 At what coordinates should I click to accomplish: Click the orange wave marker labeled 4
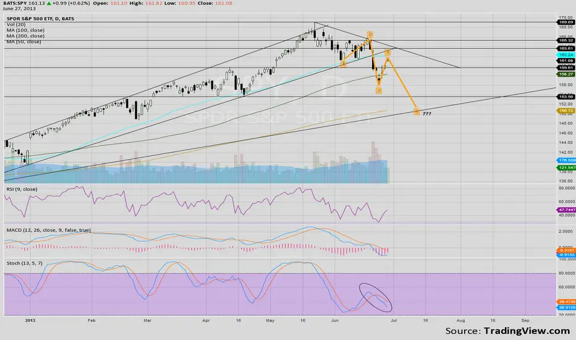(x=388, y=53)
